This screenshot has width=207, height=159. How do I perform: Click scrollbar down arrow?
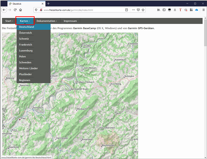[205, 157]
